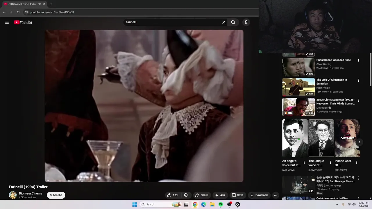Open the Windows Start menu
Viewport: 372px width, 209px height.
(135, 204)
